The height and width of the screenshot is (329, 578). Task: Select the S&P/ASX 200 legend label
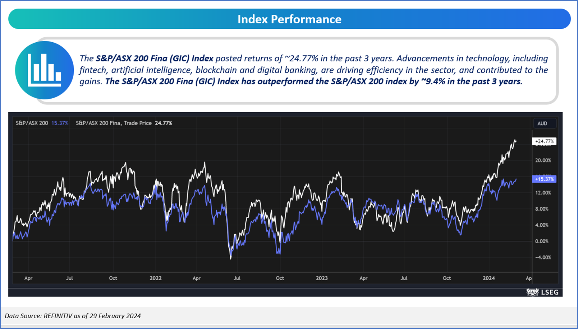point(32,123)
